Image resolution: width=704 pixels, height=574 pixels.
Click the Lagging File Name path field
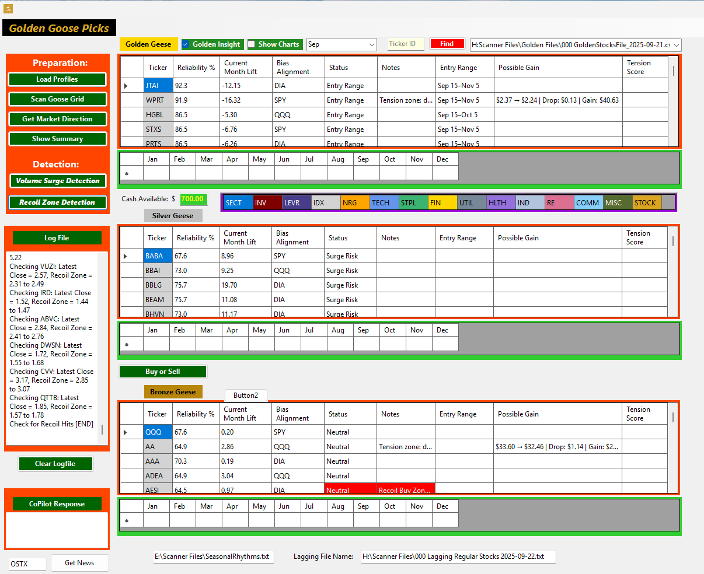(458, 556)
